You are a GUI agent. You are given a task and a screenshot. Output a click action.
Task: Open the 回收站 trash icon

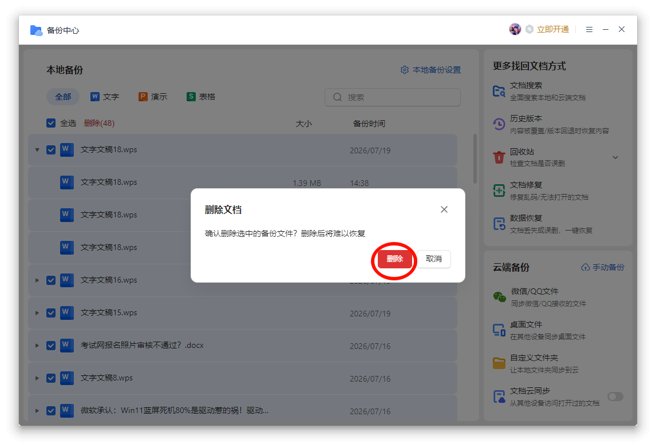click(x=499, y=157)
